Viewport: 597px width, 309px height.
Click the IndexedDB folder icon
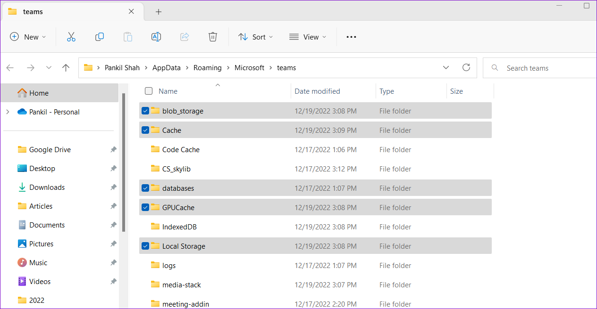tap(155, 227)
